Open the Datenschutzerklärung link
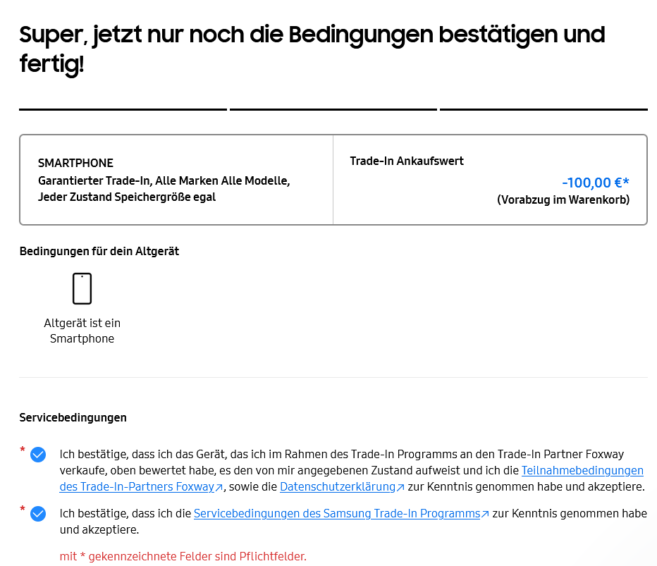 pyautogui.click(x=337, y=486)
